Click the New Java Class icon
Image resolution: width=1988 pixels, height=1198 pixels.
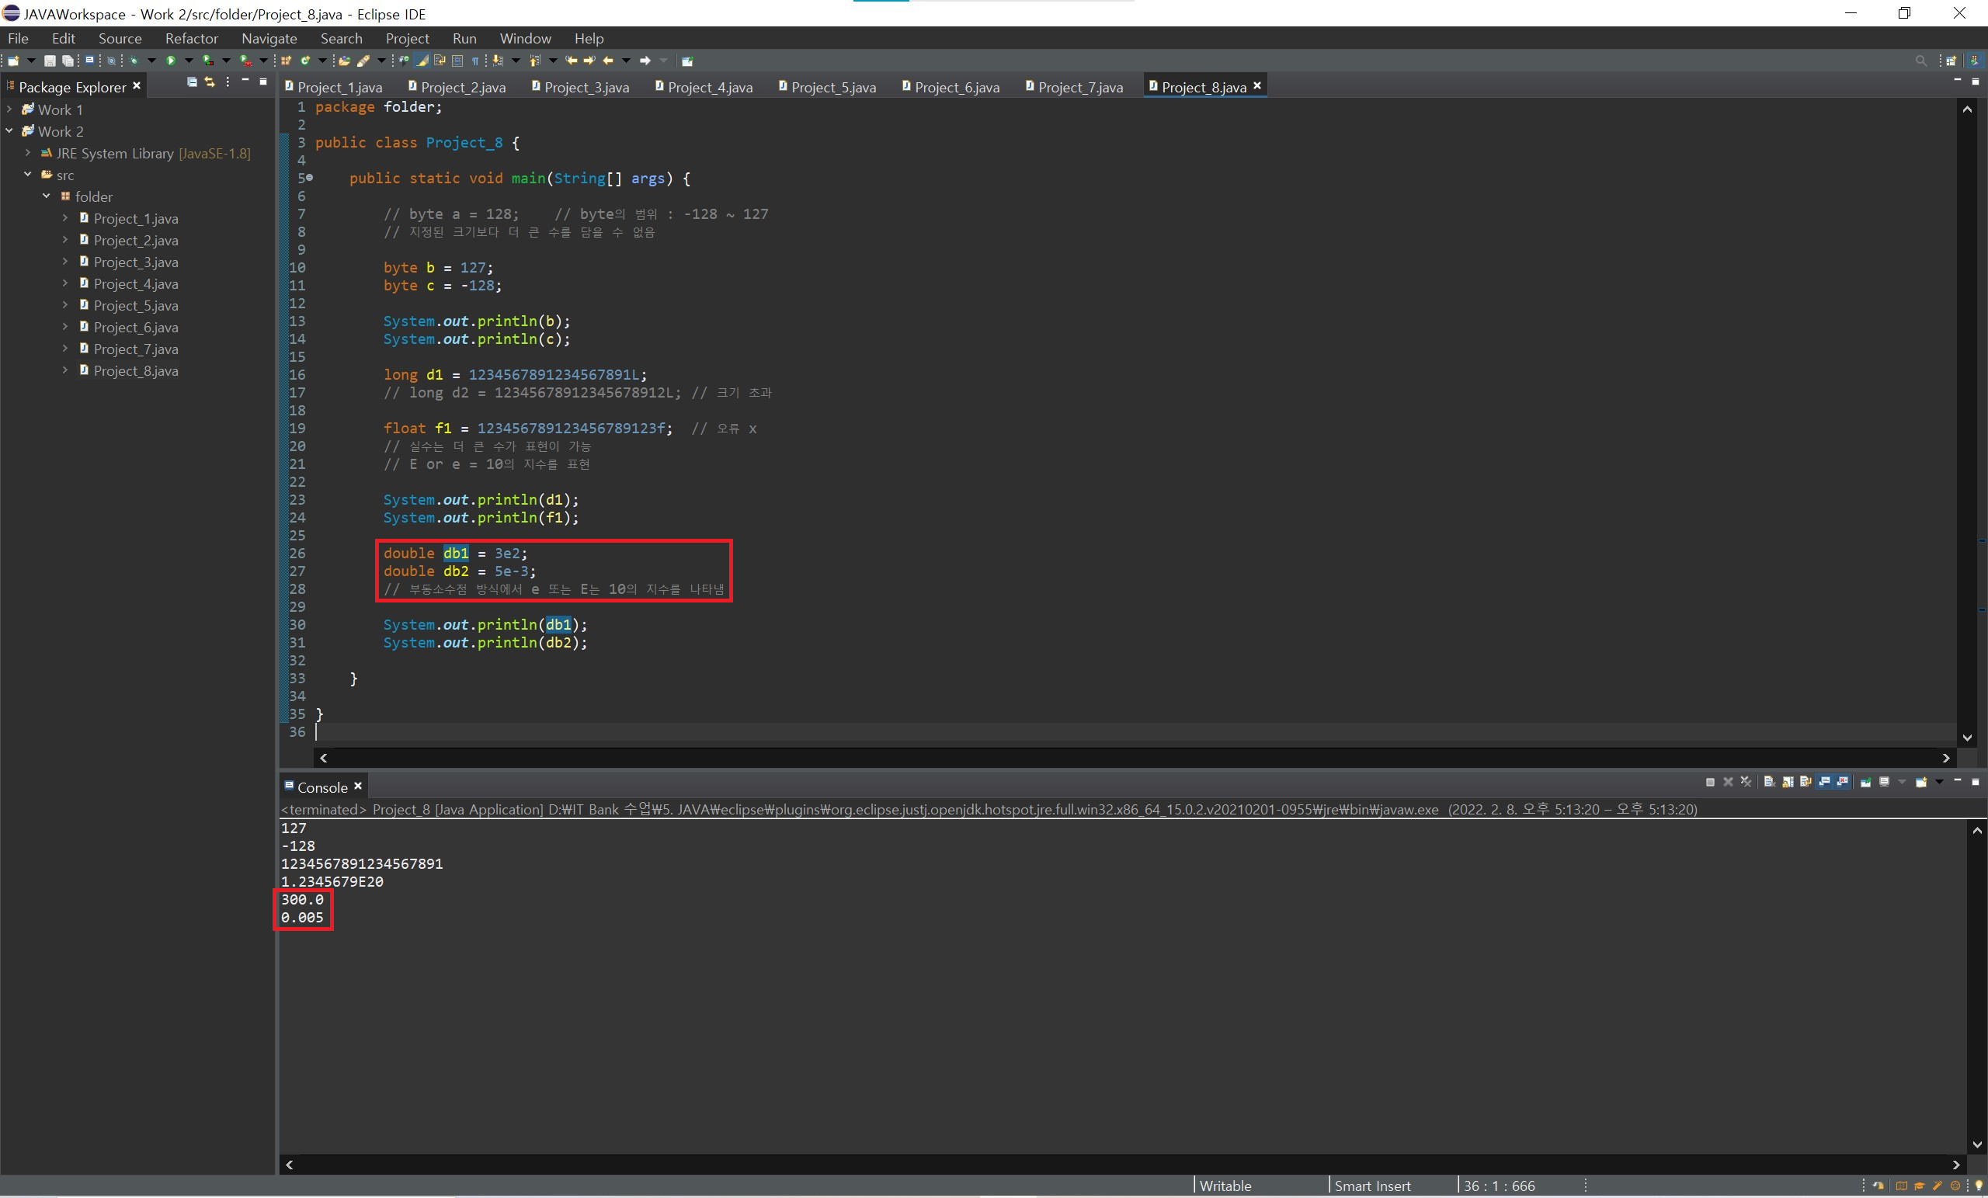point(306,61)
